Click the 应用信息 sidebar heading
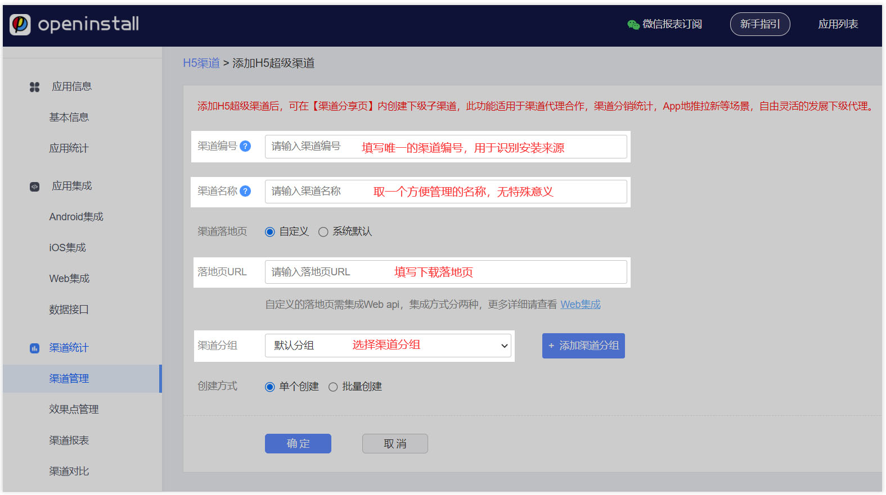This screenshot has height=495, width=886. (x=71, y=87)
